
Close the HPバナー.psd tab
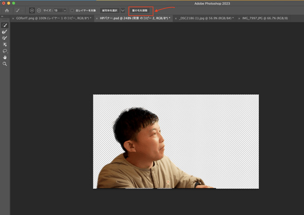(x=97, y=18)
